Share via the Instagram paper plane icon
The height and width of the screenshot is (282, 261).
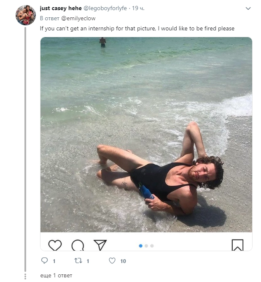pyautogui.click(x=100, y=245)
